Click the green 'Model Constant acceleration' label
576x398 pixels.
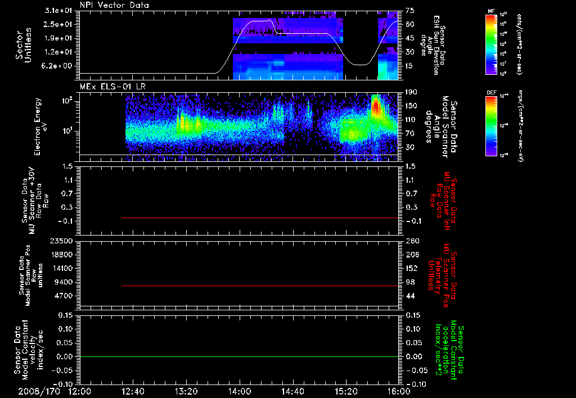click(449, 351)
